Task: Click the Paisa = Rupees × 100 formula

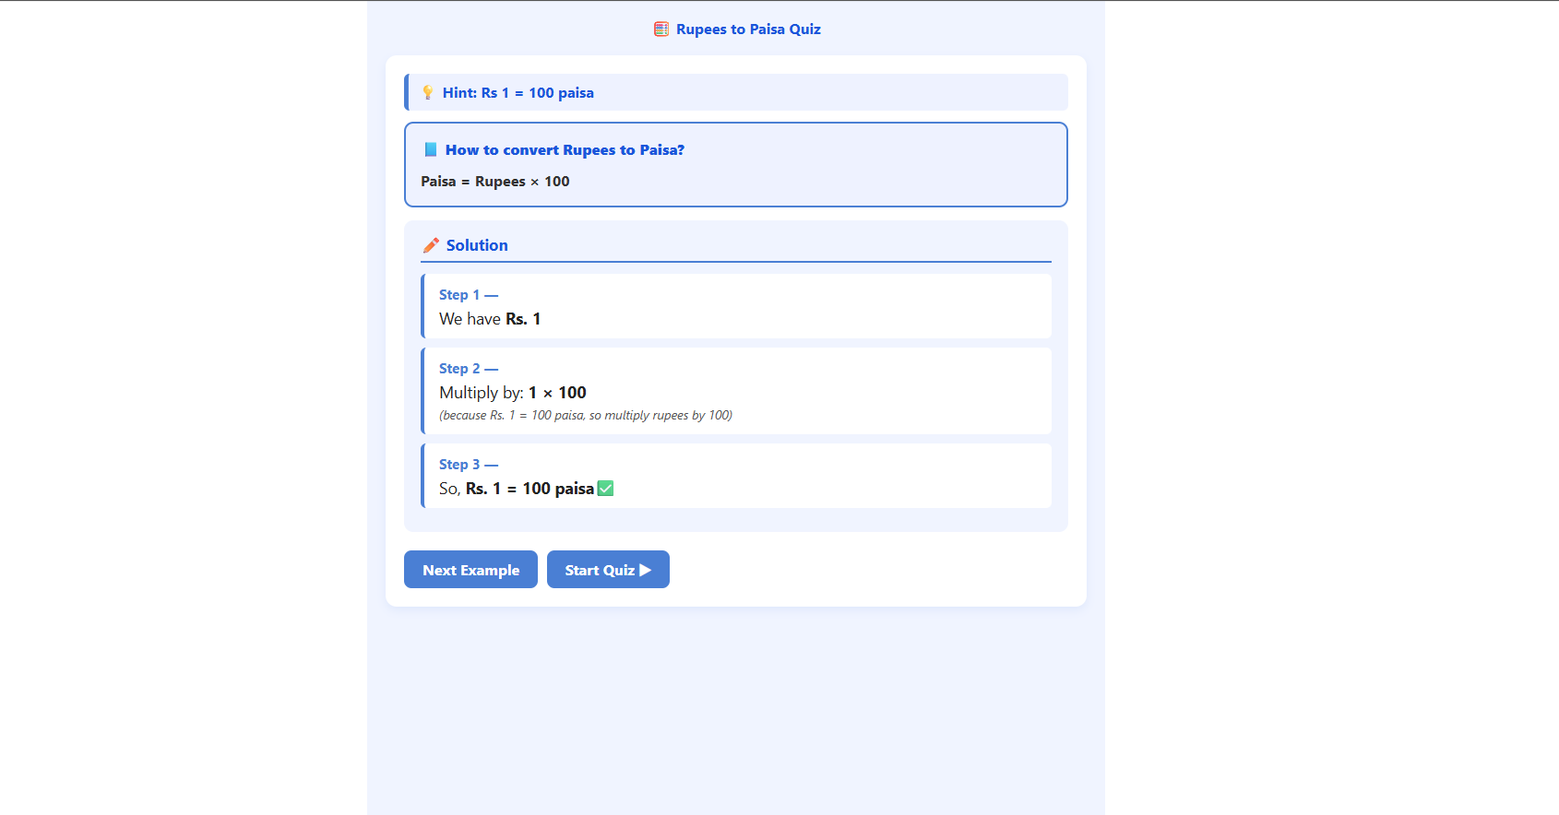Action: click(x=495, y=182)
